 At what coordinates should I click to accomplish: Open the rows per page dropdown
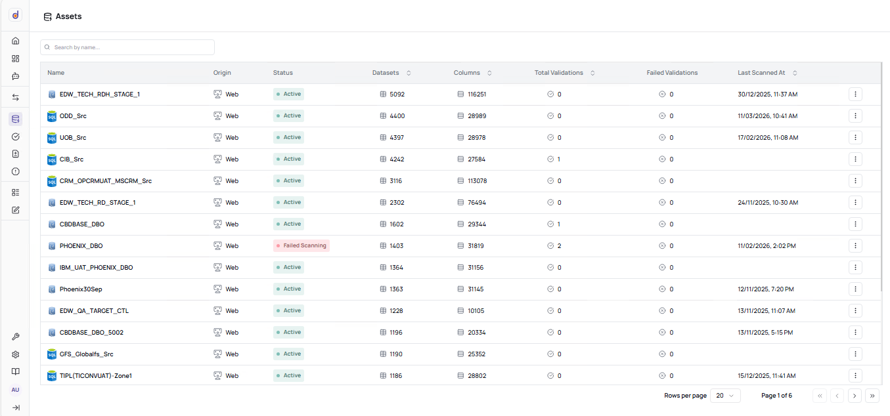725,396
